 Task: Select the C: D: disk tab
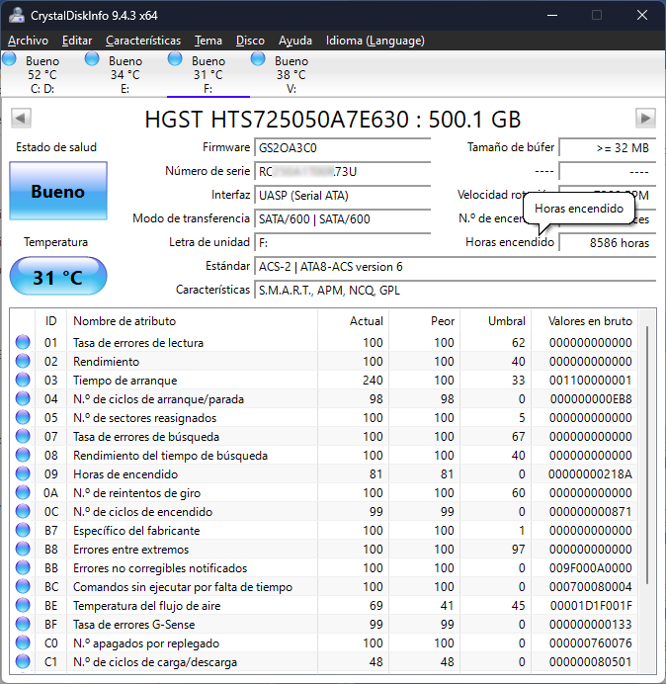click(42, 74)
